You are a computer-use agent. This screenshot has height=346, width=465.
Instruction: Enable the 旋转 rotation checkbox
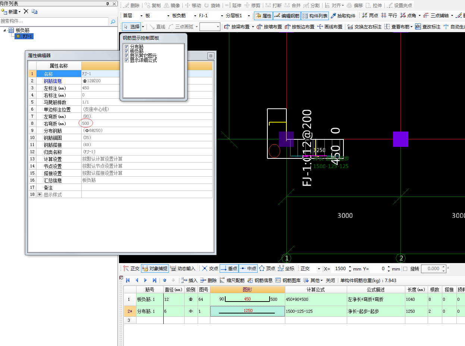tap(405, 269)
